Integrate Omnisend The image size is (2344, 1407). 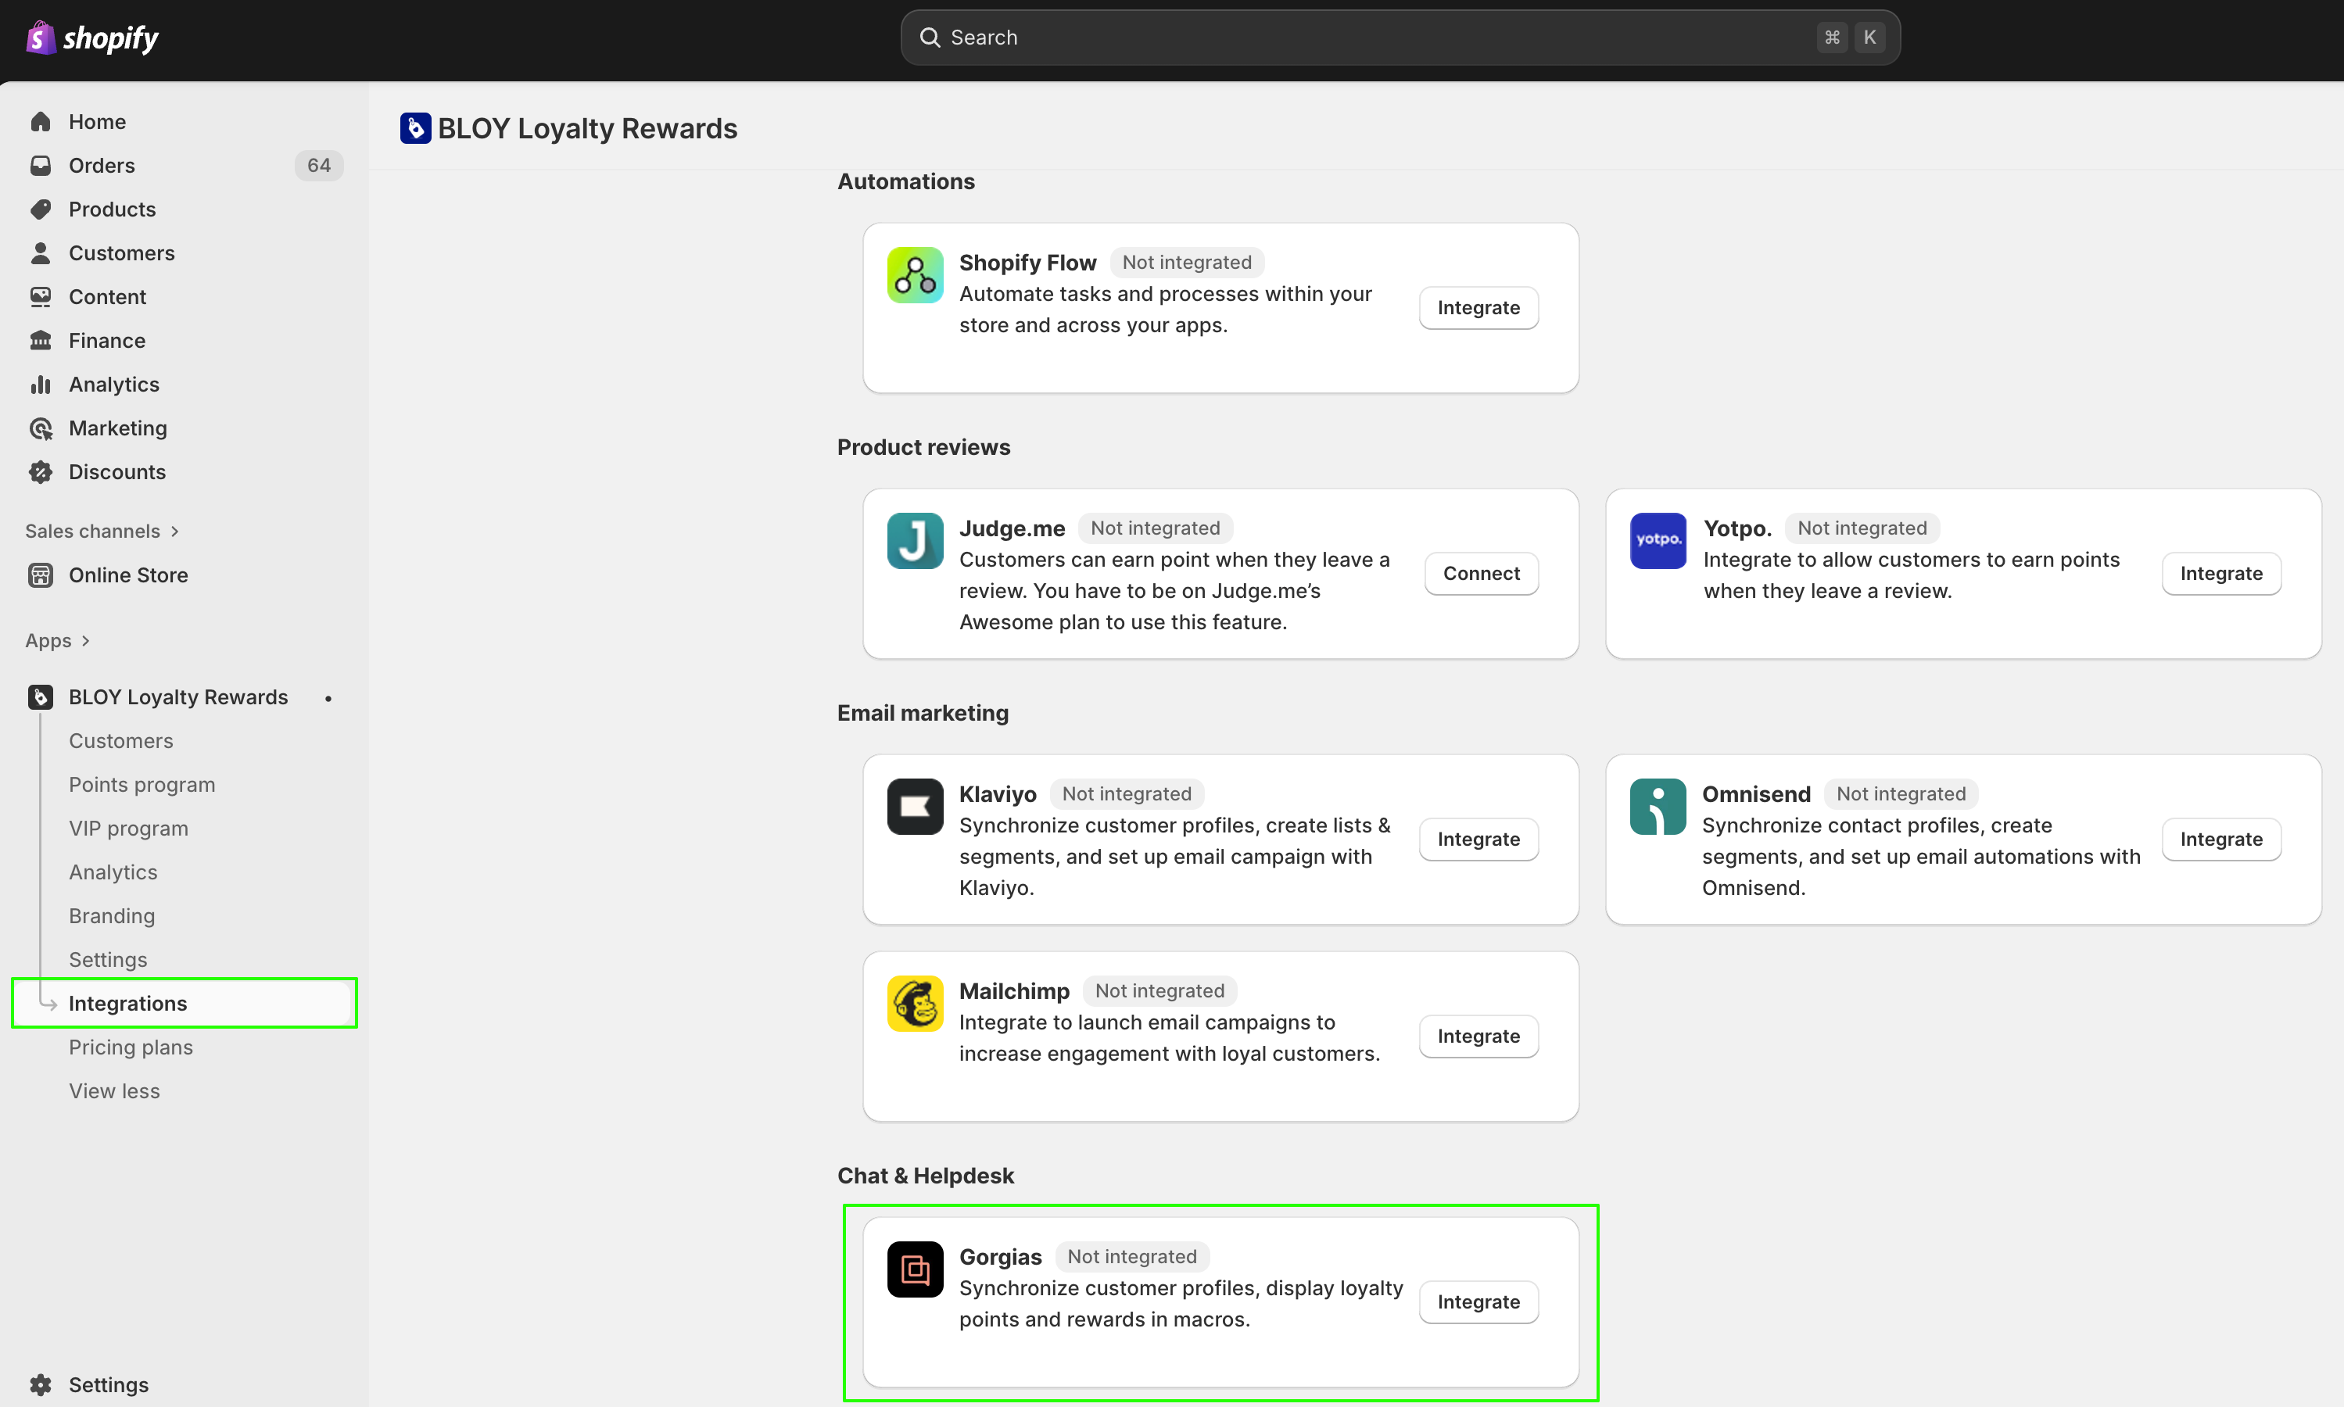coord(2222,840)
